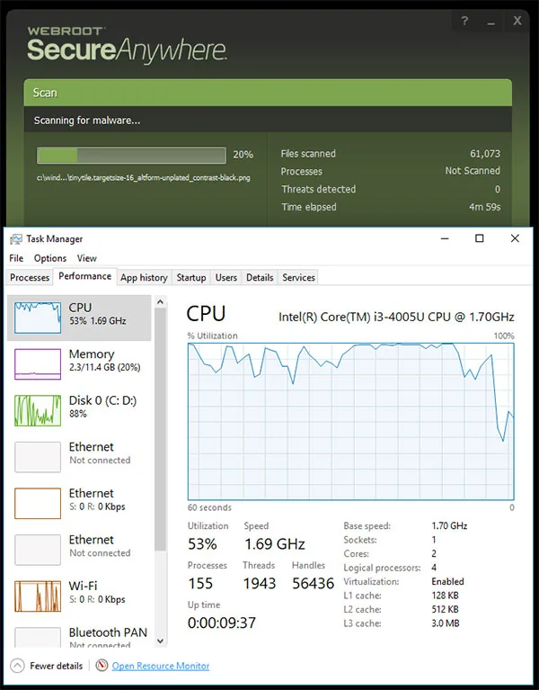Minimize the Webroot SecureAnywhere window

(x=491, y=22)
